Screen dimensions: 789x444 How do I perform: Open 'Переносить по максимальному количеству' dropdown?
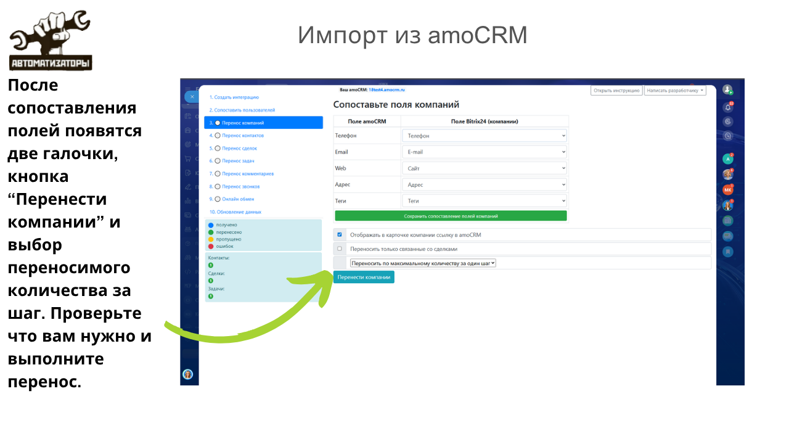tap(423, 263)
